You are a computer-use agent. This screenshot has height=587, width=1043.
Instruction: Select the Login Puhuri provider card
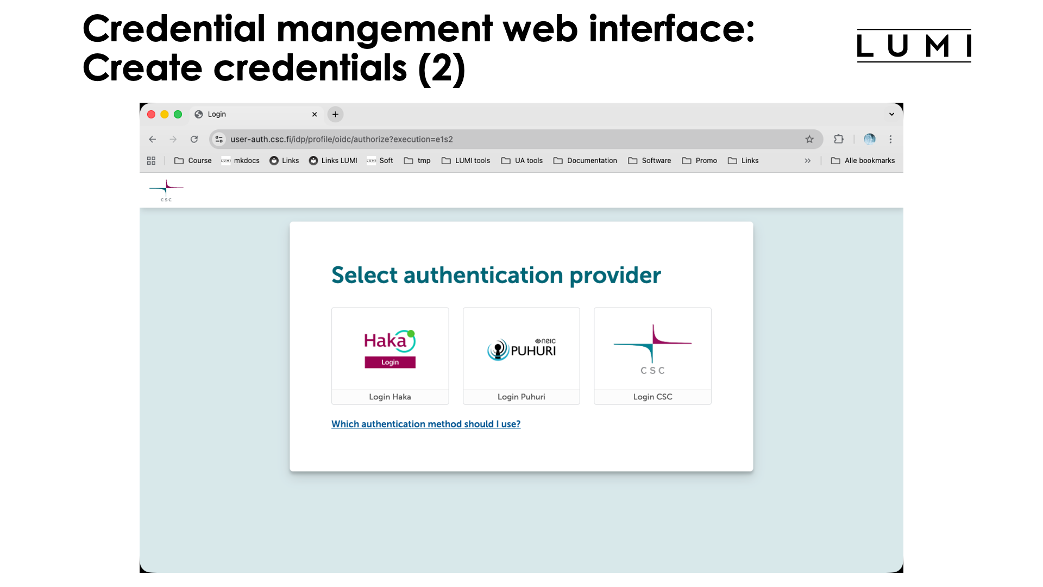521,356
